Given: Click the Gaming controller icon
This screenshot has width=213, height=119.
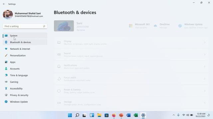Looking at the screenshot, I should pos(6,82).
